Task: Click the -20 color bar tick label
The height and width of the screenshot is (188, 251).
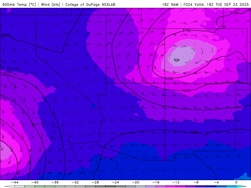Action: (136, 182)
